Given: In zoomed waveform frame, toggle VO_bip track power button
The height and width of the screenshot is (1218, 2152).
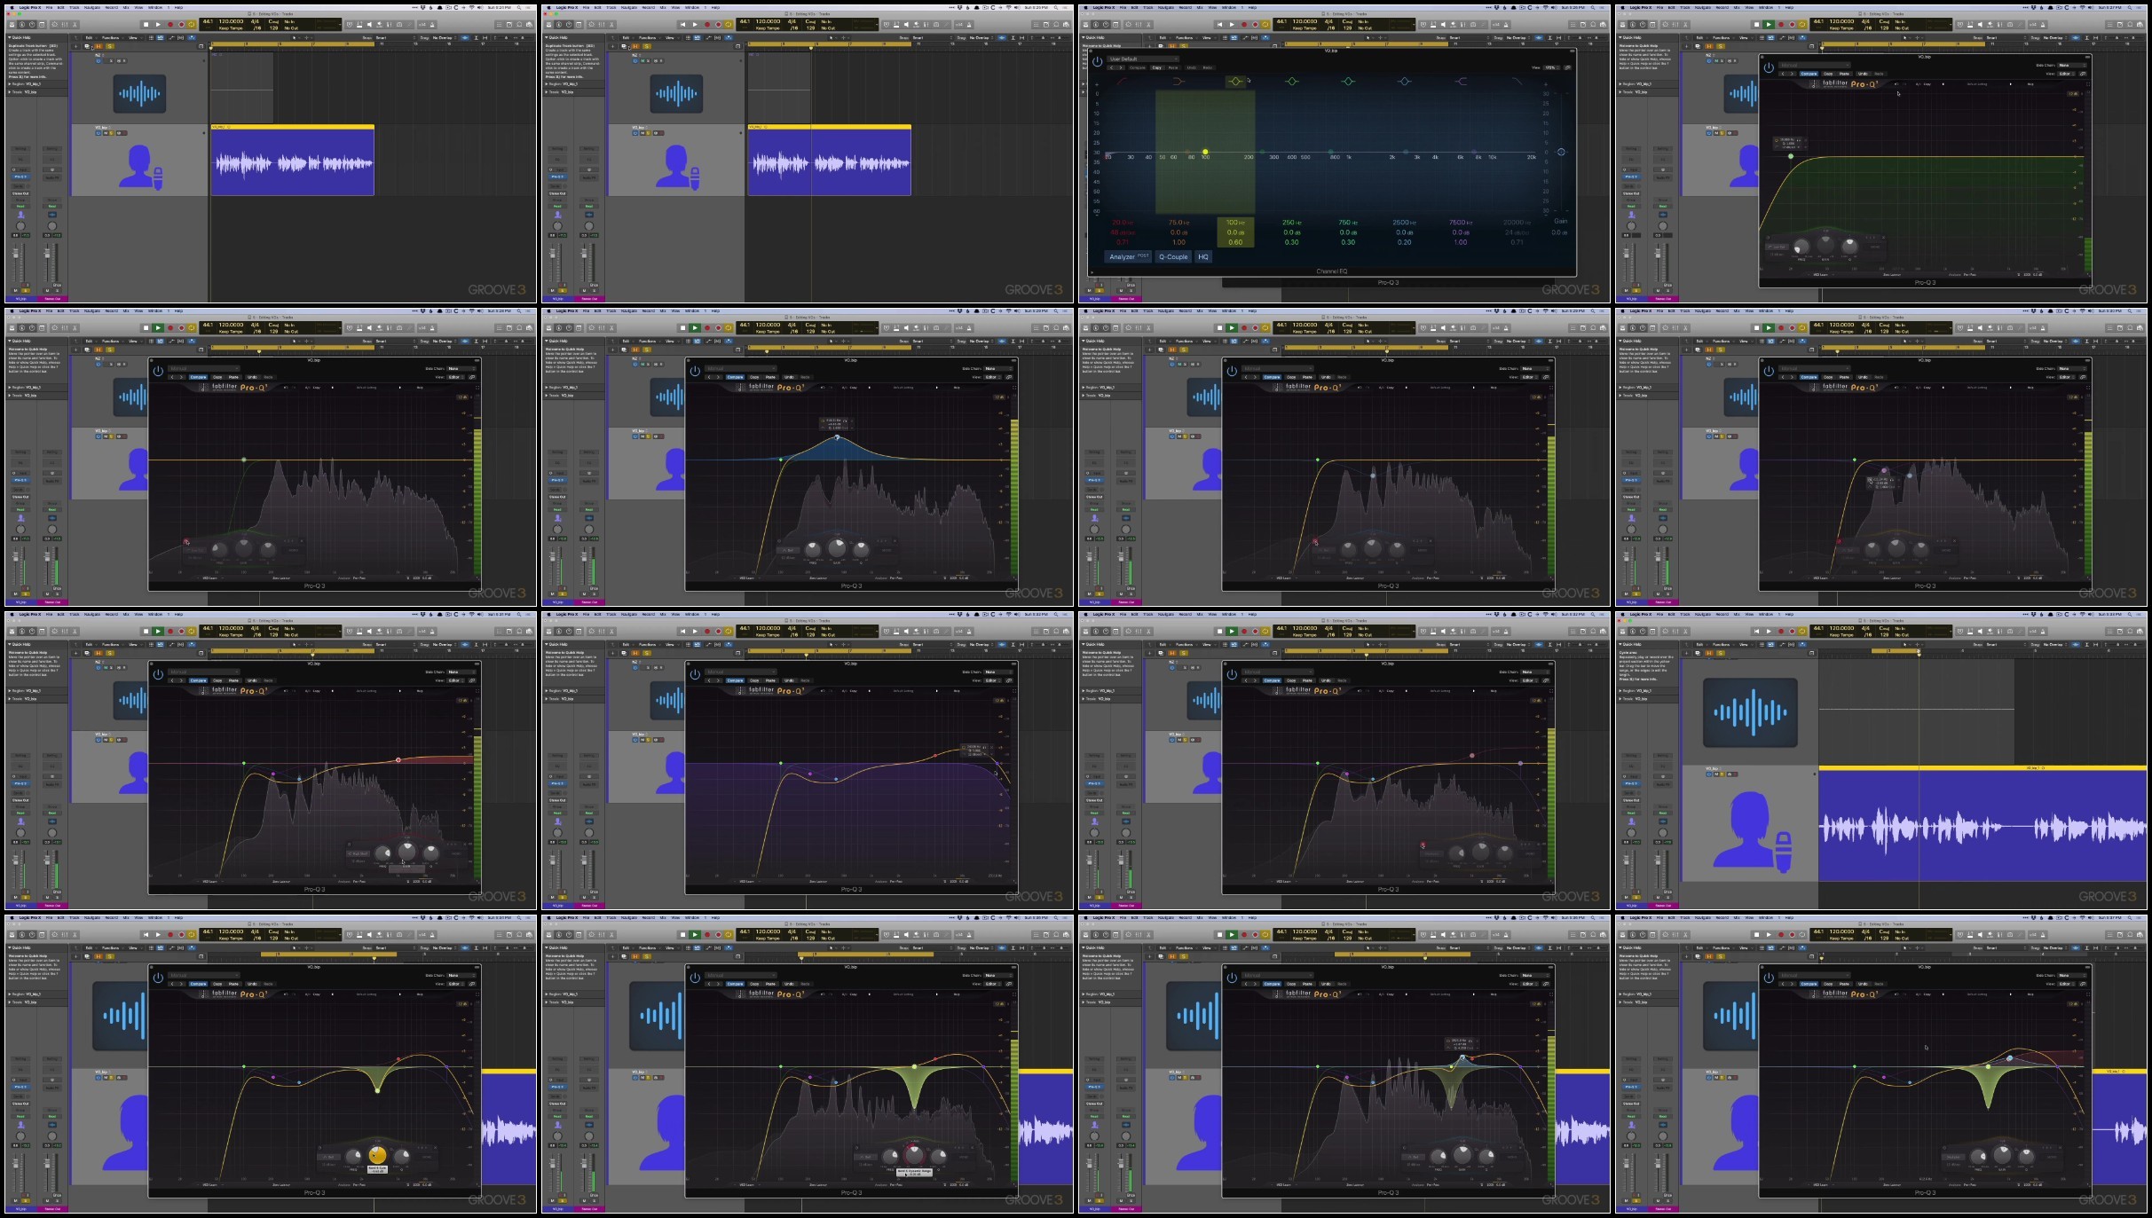Looking at the screenshot, I should point(1709,774).
